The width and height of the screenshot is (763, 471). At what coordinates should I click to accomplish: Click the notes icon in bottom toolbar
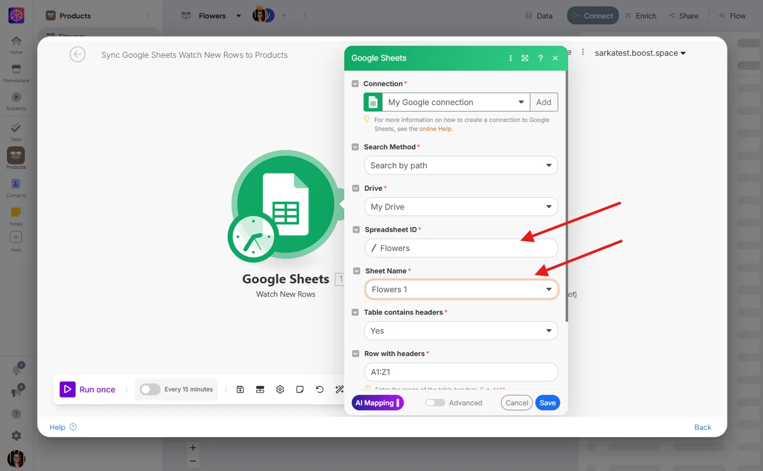(300, 390)
